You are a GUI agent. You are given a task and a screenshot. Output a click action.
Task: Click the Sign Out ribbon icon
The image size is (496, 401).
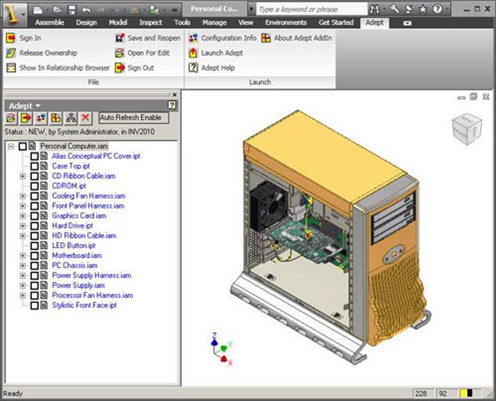click(x=120, y=68)
